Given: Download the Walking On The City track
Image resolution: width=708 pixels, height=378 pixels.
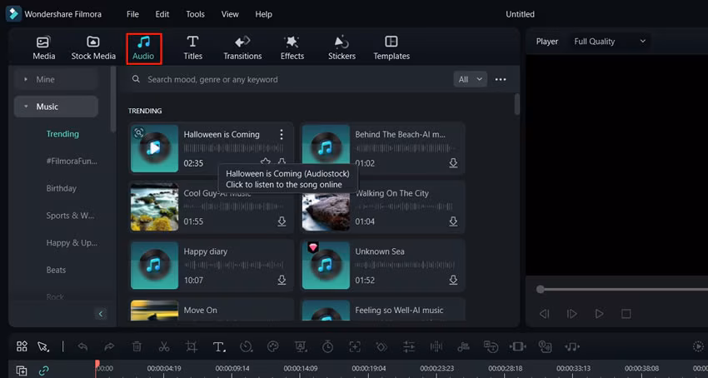Looking at the screenshot, I should coord(453,221).
